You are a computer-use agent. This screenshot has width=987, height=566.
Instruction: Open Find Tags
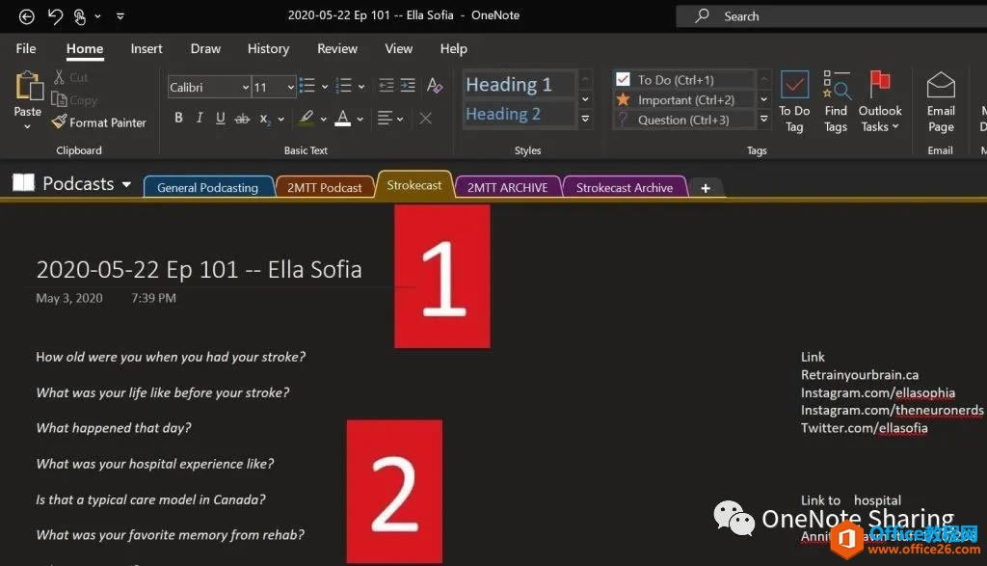[836, 99]
